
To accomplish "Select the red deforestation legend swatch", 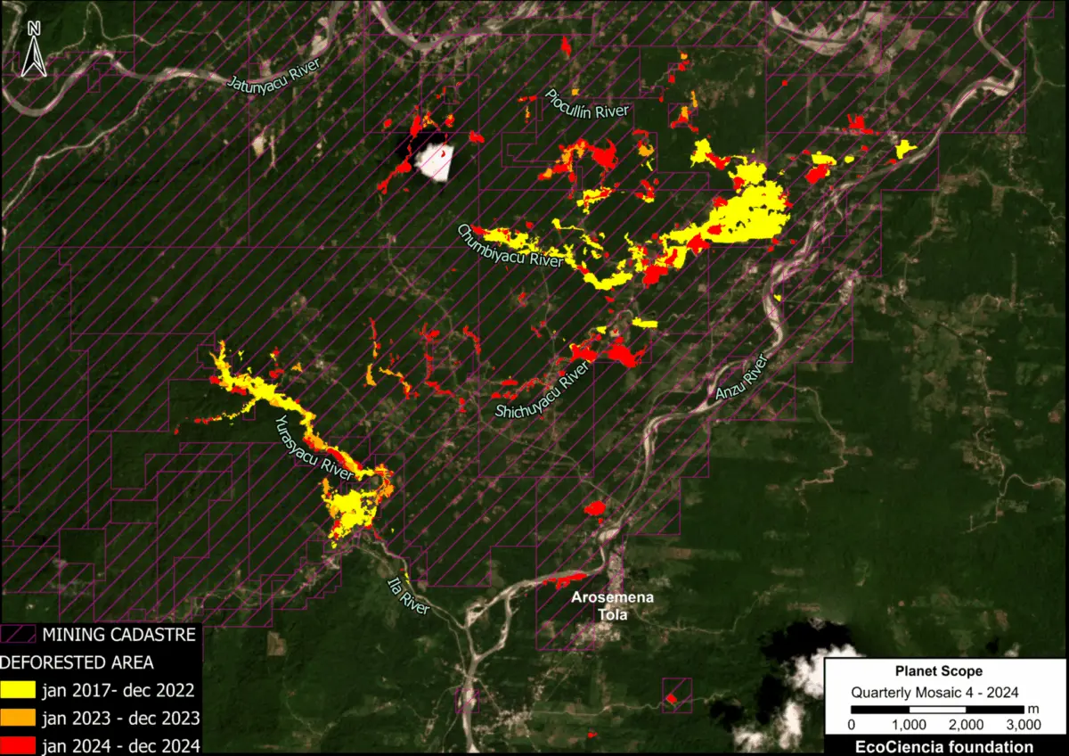I will pyautogui.click(x=20, y=745).
